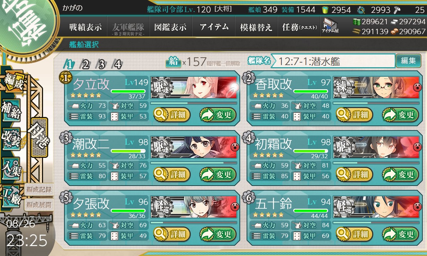Open the 編成記録 formation record button
The width and height of the screenshot is (427, 256).
(x=38, y=190)
